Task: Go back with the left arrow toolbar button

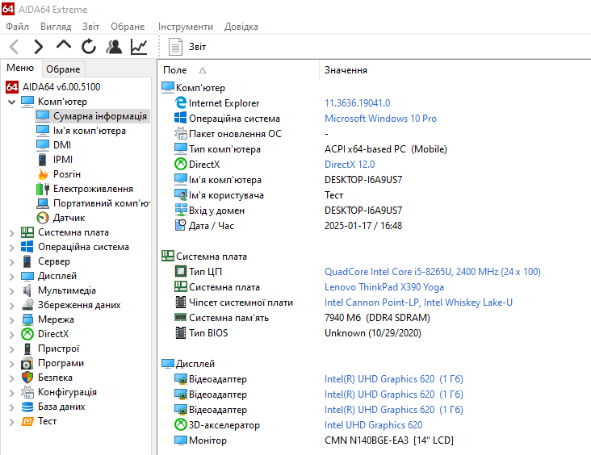Action: click(15, 47)
